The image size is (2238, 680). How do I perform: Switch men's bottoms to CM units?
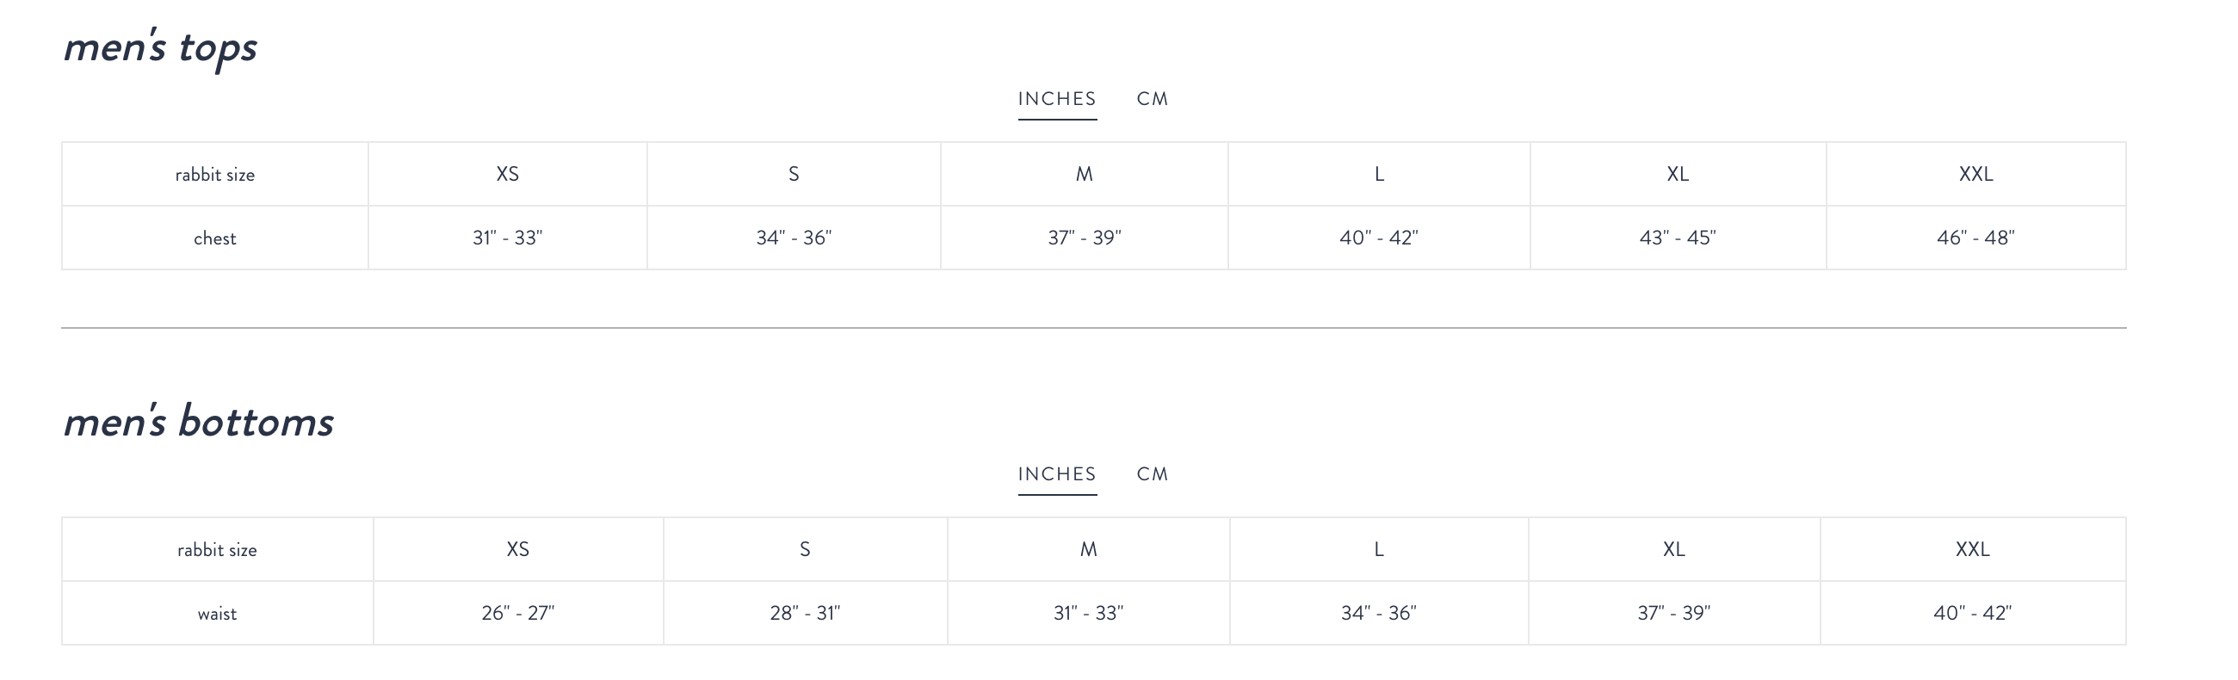(1152, 474)
